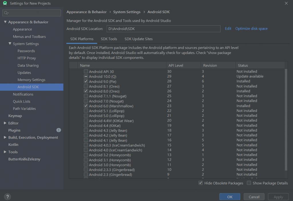Image resolution: width=293 pixels, height=201 pixels.
Task: Select the Android 4.0.3 (IceCreamSandwich) row name
Action: click(x=117, y=145)
